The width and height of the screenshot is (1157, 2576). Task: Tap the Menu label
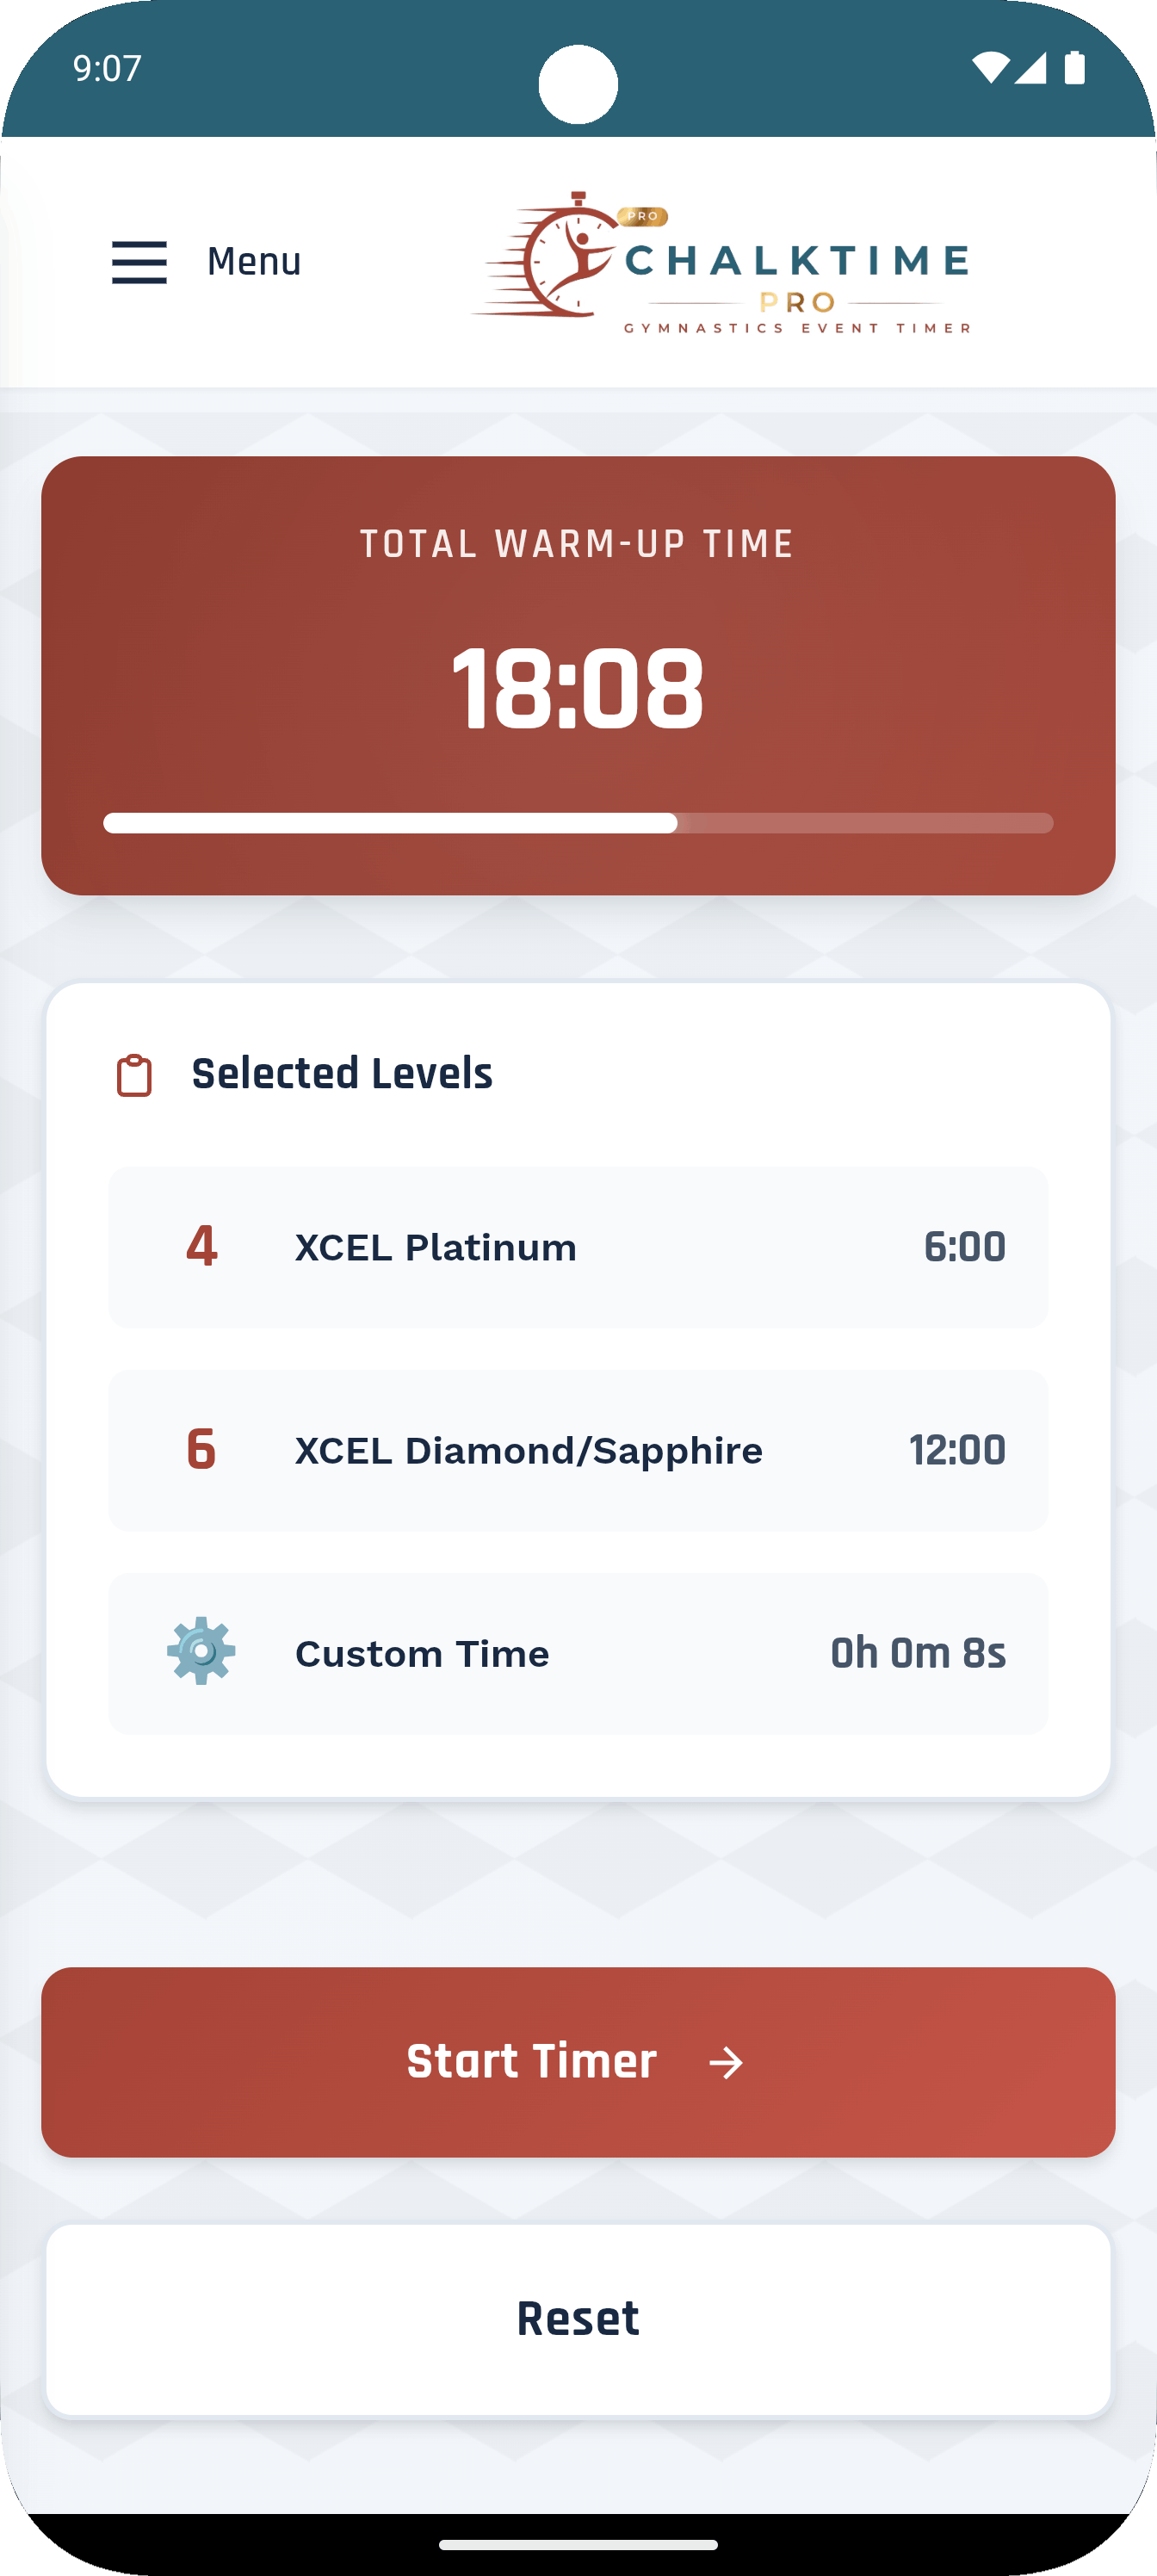[254, 262]
